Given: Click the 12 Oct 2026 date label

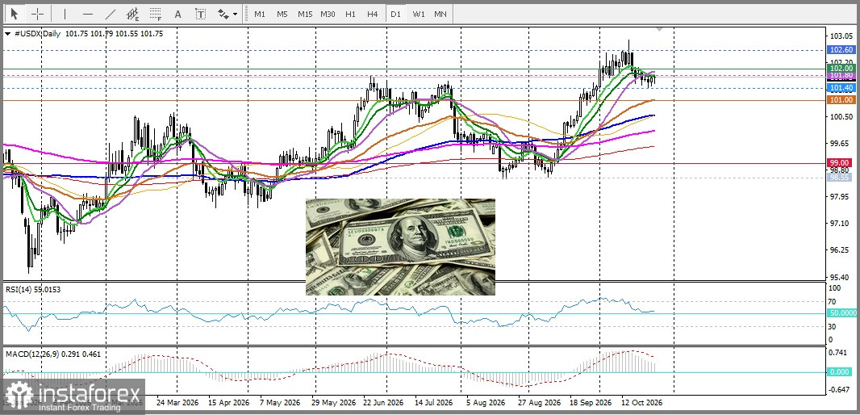Looking at the screenshot, I should [x=641, y=402].
